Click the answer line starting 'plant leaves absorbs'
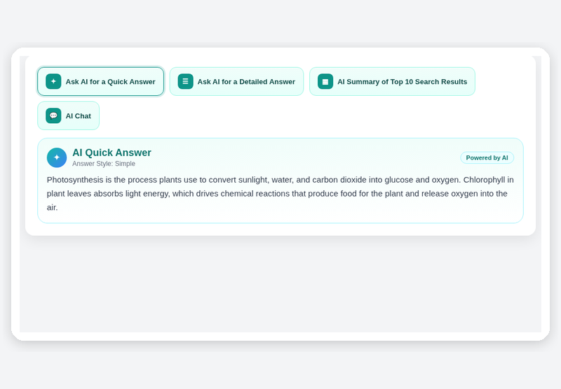The width and height of the screenshot is (561, 389). [277, 194]
